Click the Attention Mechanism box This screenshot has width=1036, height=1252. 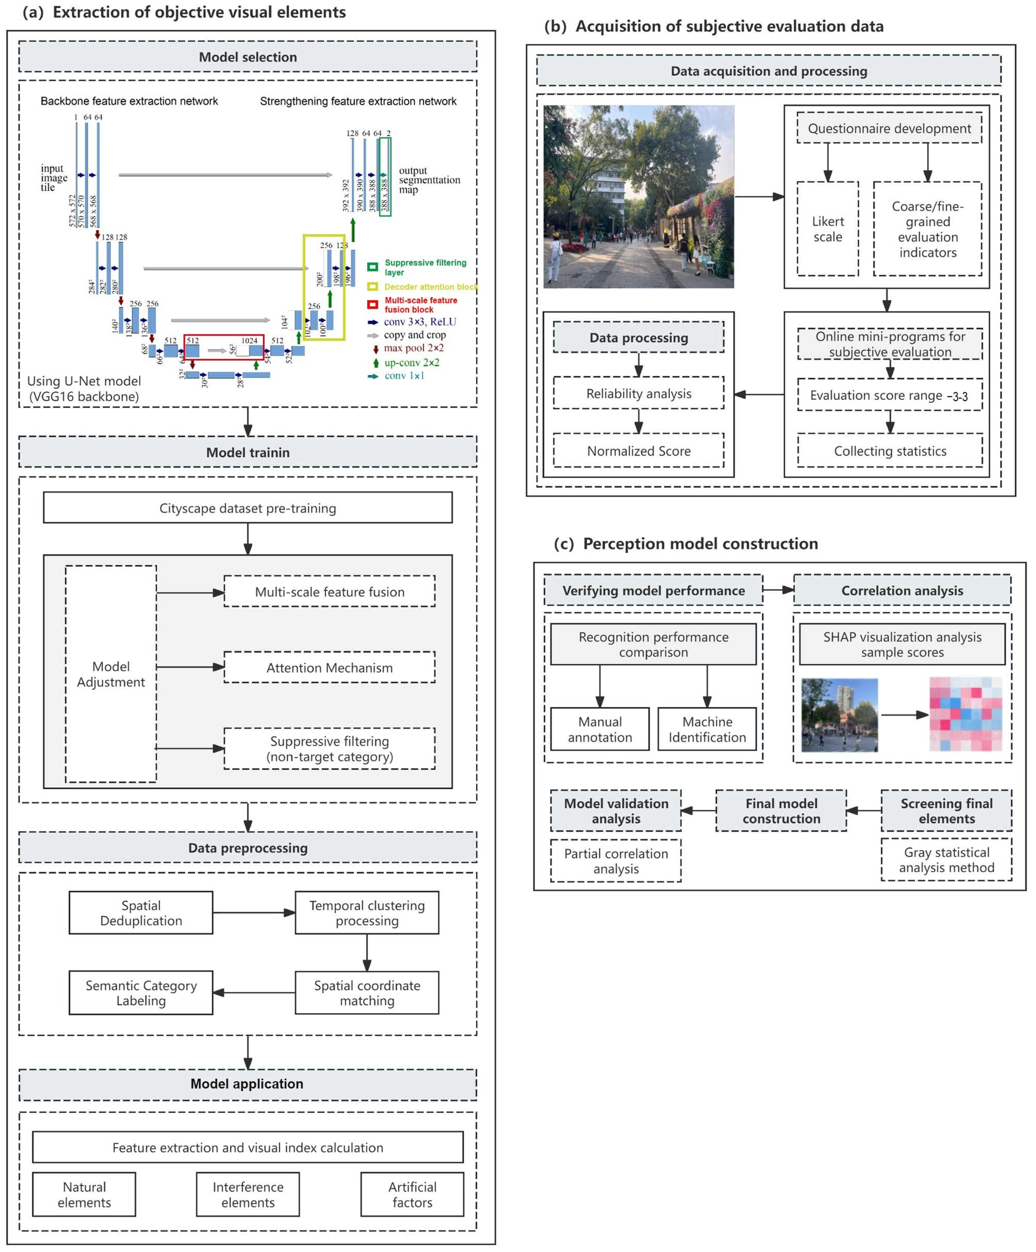(x=329, y=668)
